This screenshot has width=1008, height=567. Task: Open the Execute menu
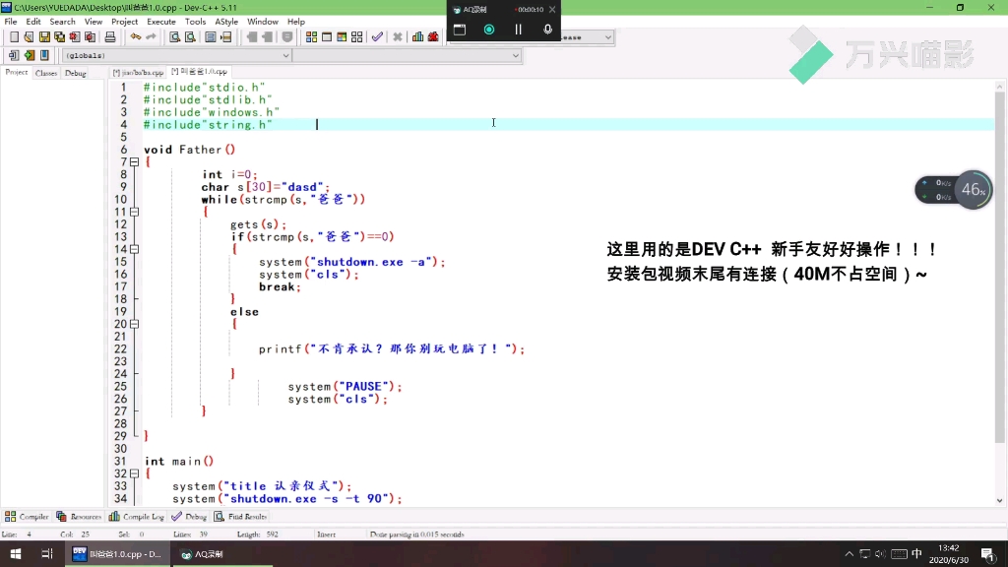[158, 21]
